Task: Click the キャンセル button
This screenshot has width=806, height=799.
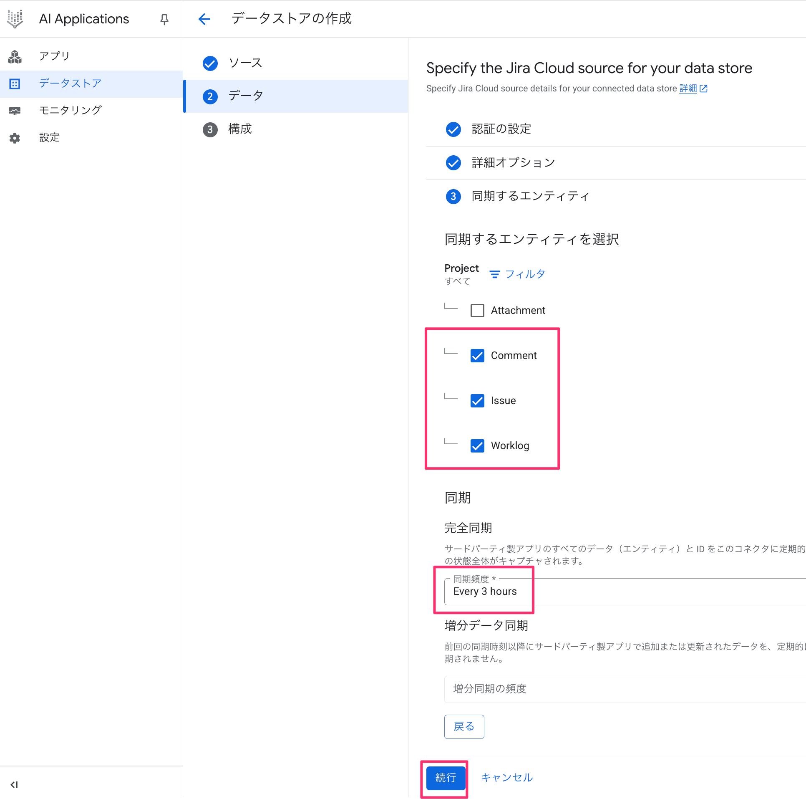Action: [507, 778]
